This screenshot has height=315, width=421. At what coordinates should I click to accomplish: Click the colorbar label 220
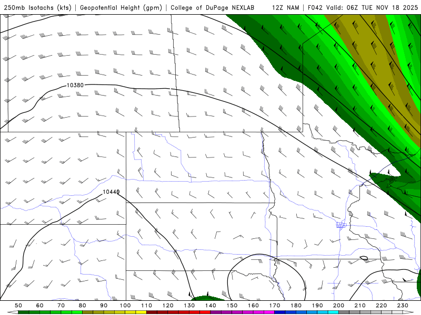click(x=381, y=306)
